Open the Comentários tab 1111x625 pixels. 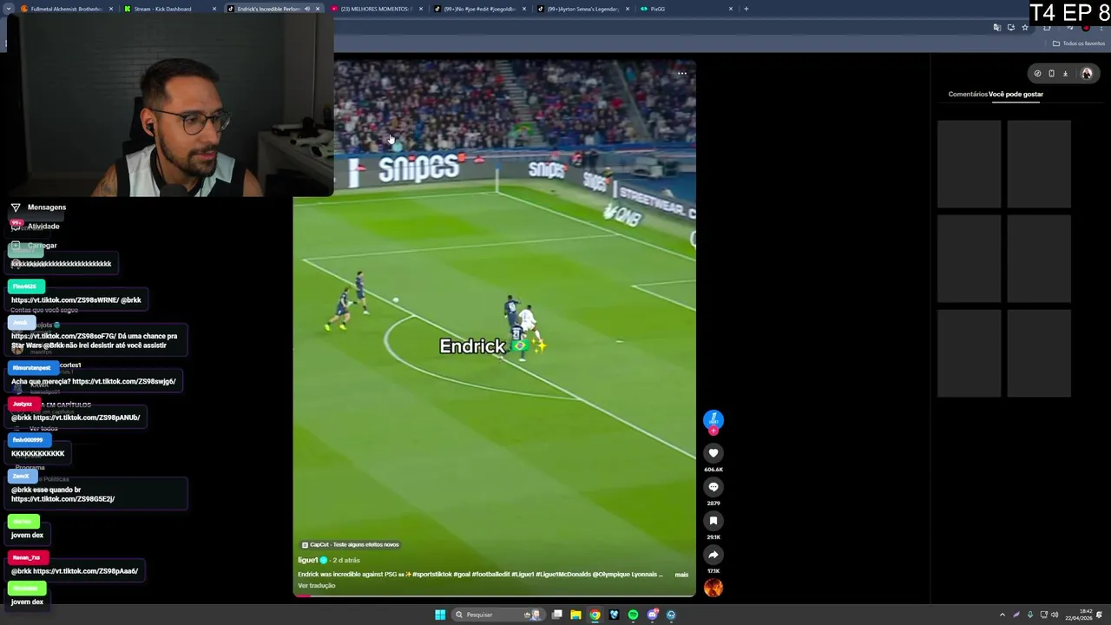coord(968,94)
